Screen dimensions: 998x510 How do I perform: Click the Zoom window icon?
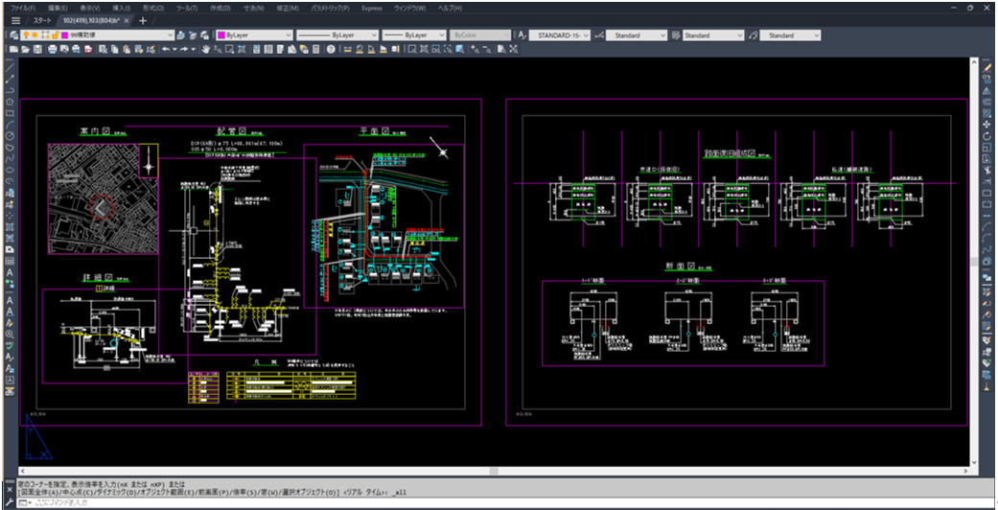412,49
